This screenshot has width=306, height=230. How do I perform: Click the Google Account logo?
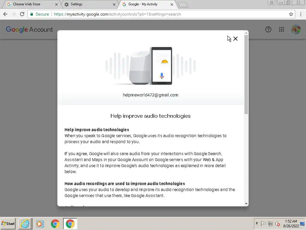tap(29, 30)
